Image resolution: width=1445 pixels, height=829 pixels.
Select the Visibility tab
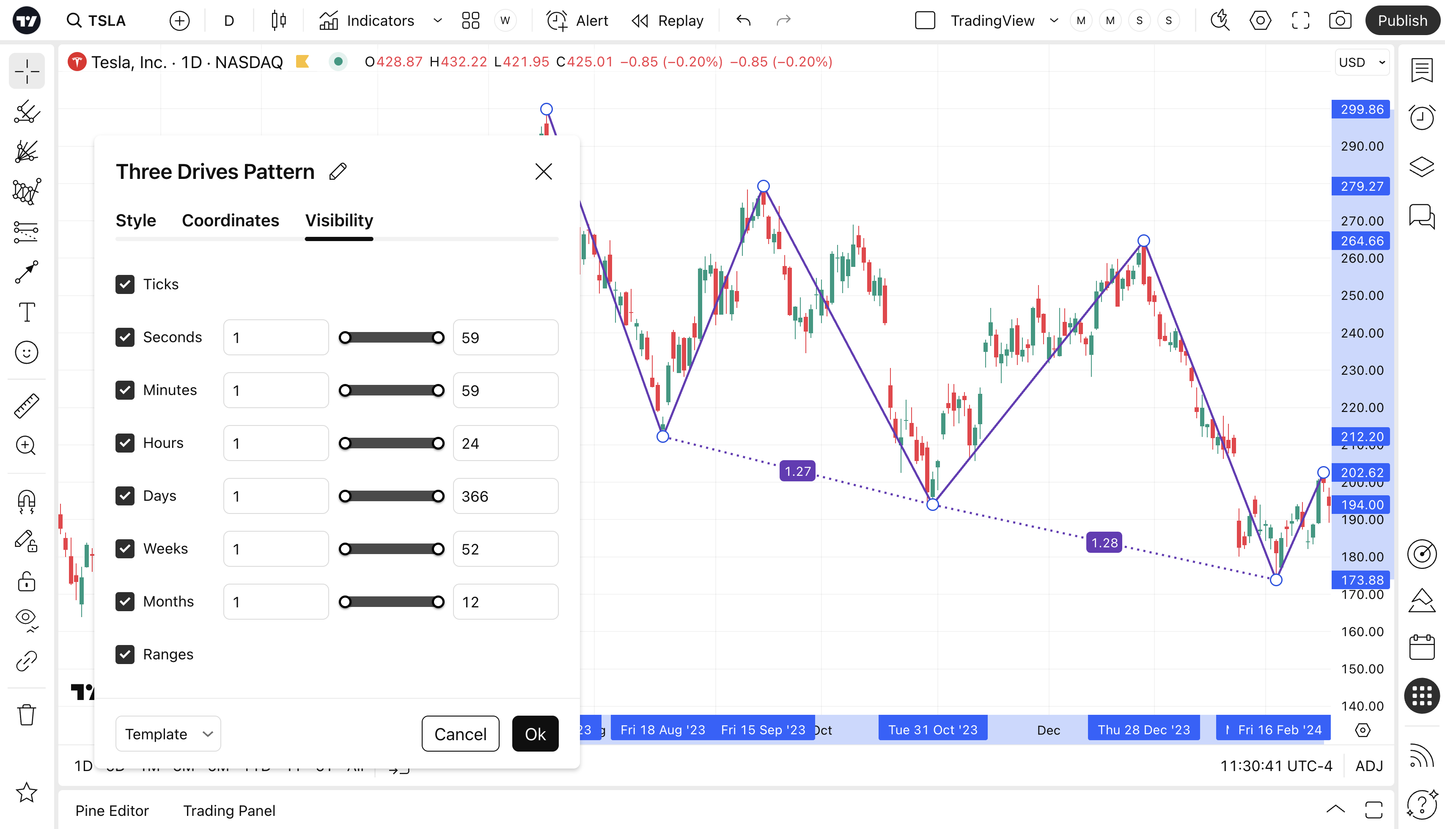click(x=339, y=220)
